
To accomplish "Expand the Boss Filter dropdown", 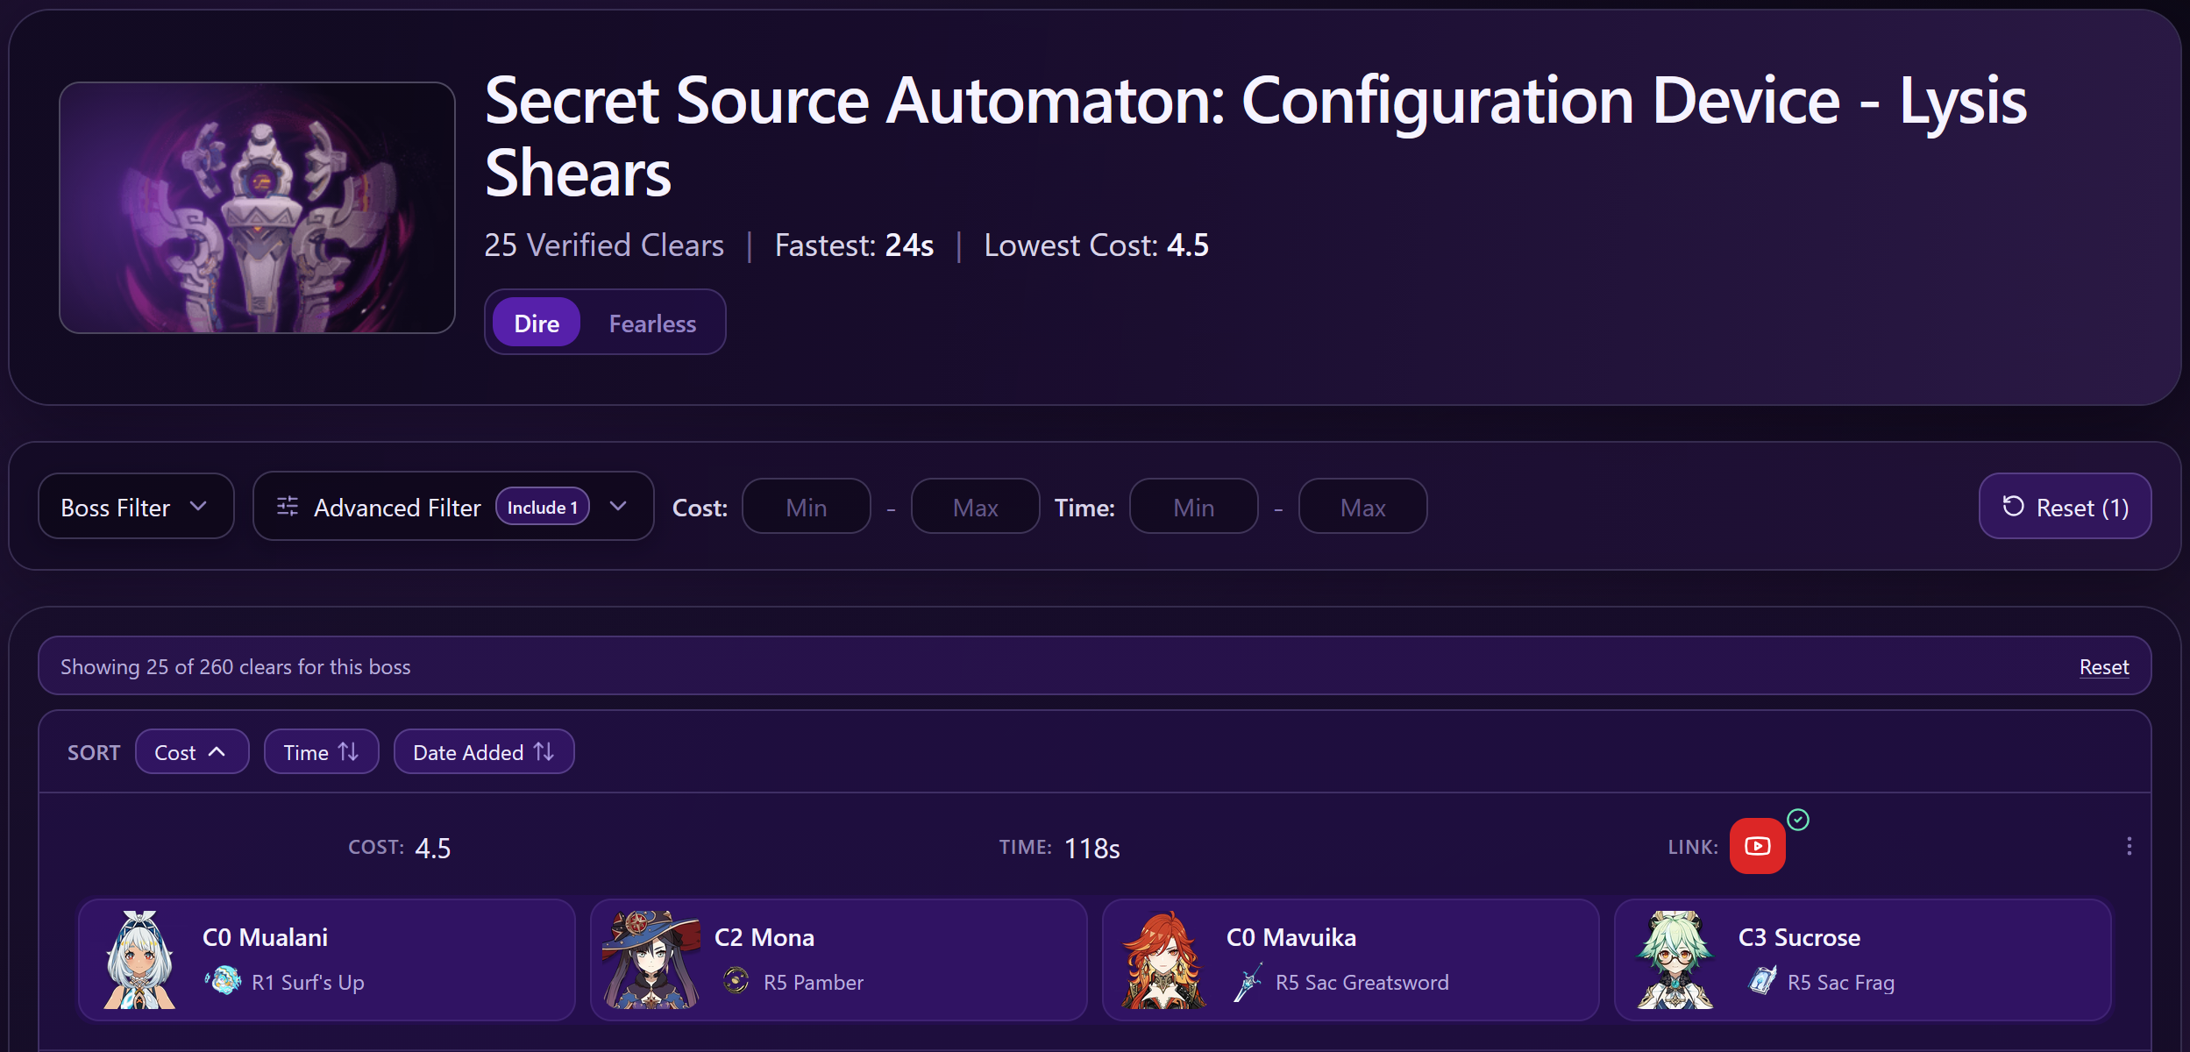I will (x=136, y=507).
